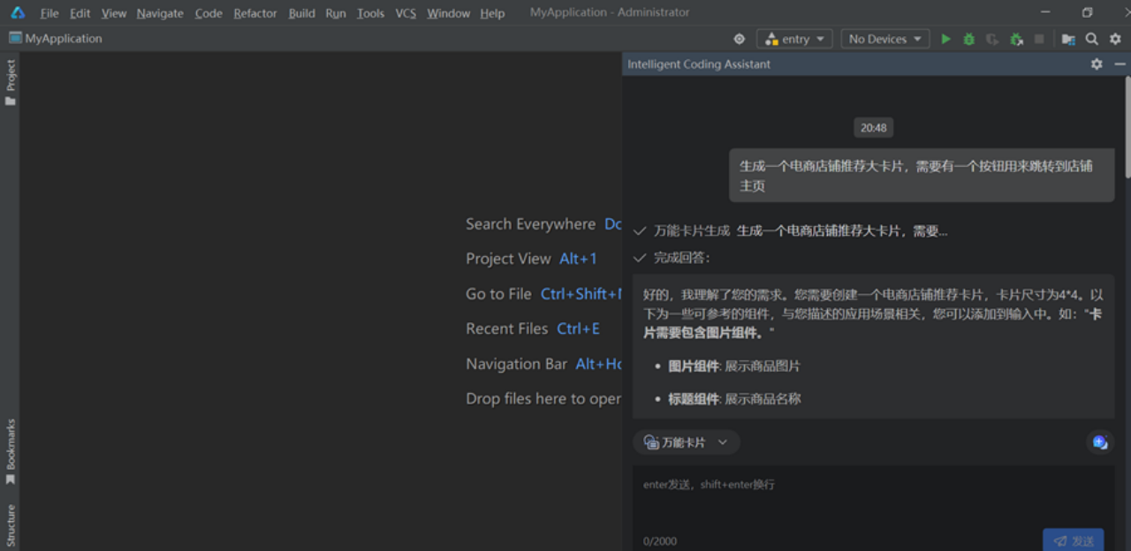1131x551 pixels.
Task: Toggle the Bookmarks tool window
Action: (11, 451)
